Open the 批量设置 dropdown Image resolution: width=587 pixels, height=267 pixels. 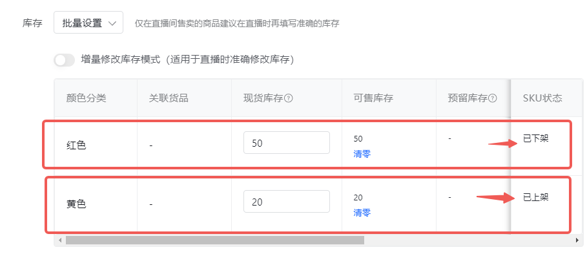[88, 23]
